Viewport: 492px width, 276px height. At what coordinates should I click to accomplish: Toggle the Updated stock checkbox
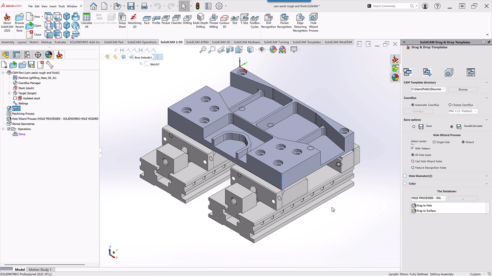point(15,98)
